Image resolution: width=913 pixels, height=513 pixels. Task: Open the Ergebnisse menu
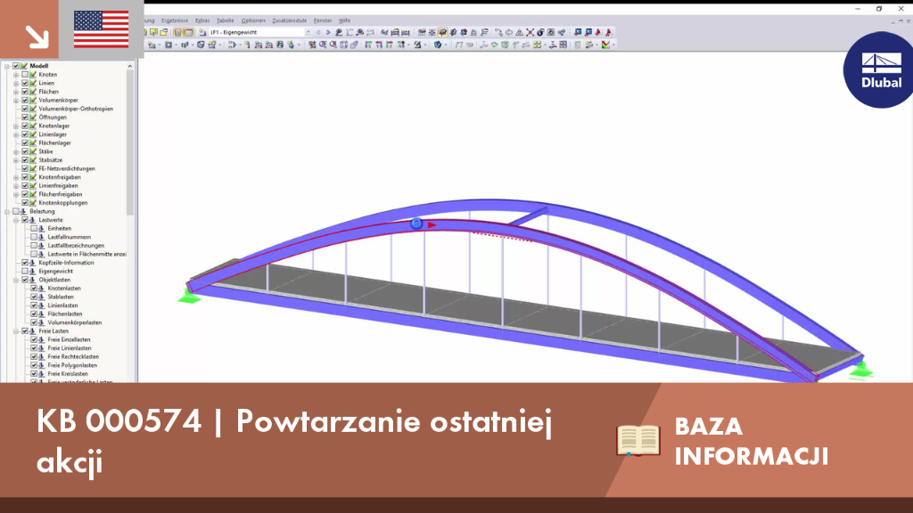(175, 20)
